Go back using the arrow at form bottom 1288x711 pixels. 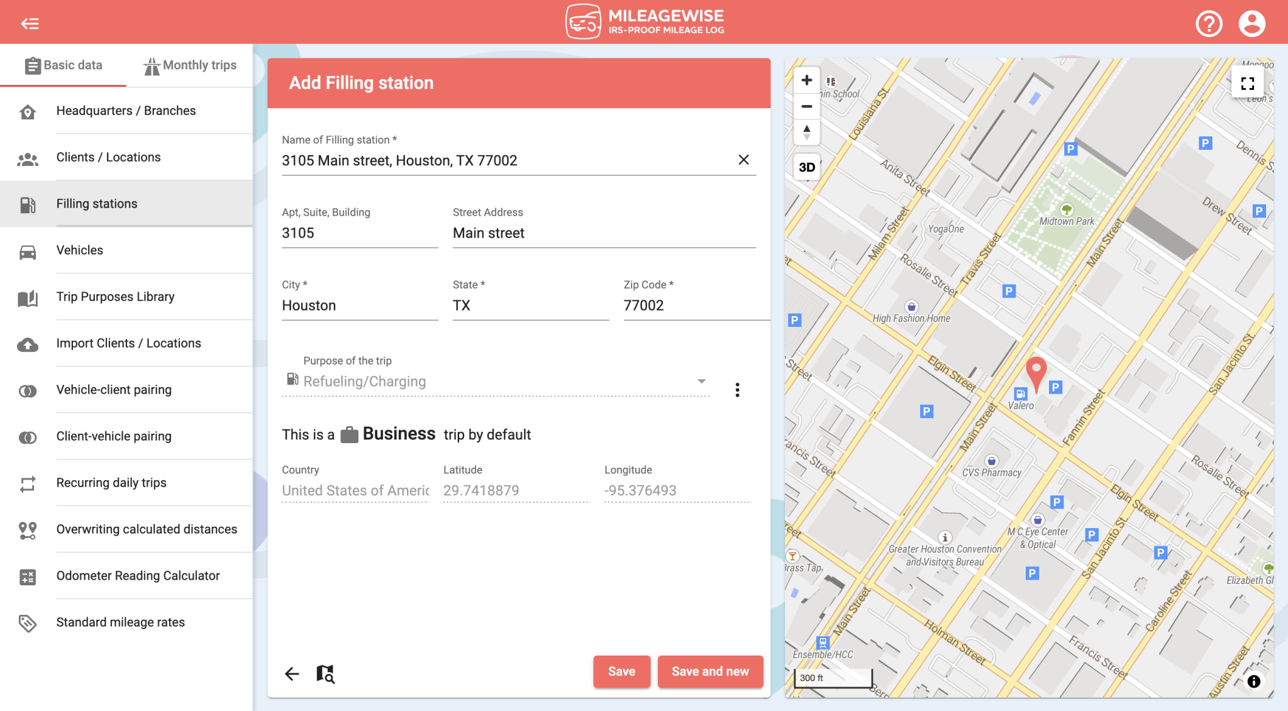[292, 673]
